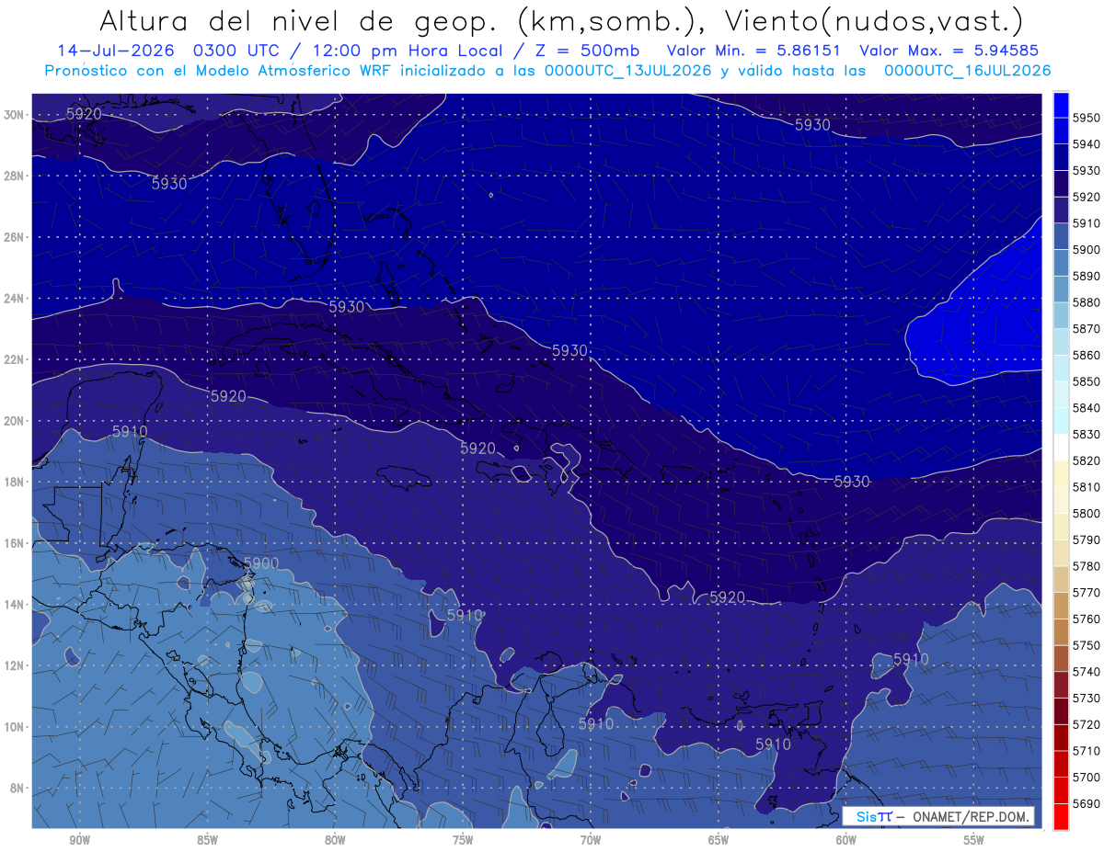Click the 18N latitude axis label
This screenshot has height=852, width=1104.
click(x=15, y=482)
